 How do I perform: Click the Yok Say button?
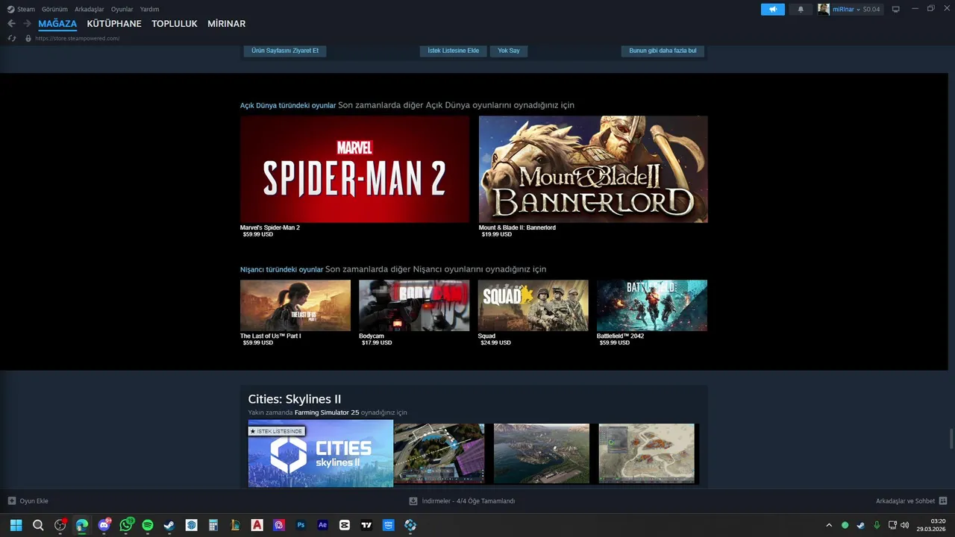509,51
